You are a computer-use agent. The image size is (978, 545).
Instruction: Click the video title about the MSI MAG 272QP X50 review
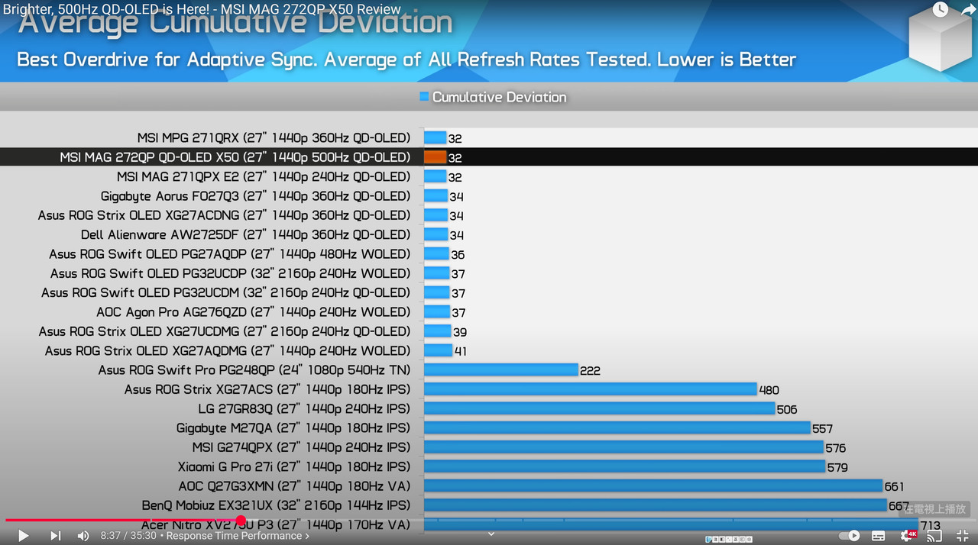click(x=202, y=9)
